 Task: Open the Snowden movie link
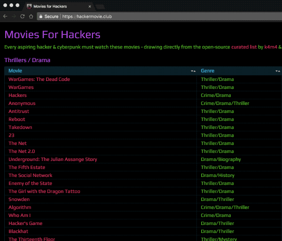[x=19, y=200]
